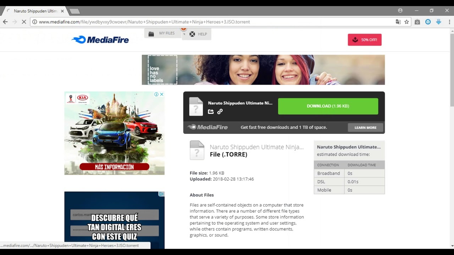Click the '0.01s' DSL download time value
Image resolution: width=454 pixels, height=255 pixels.
(x=353, y=182)
